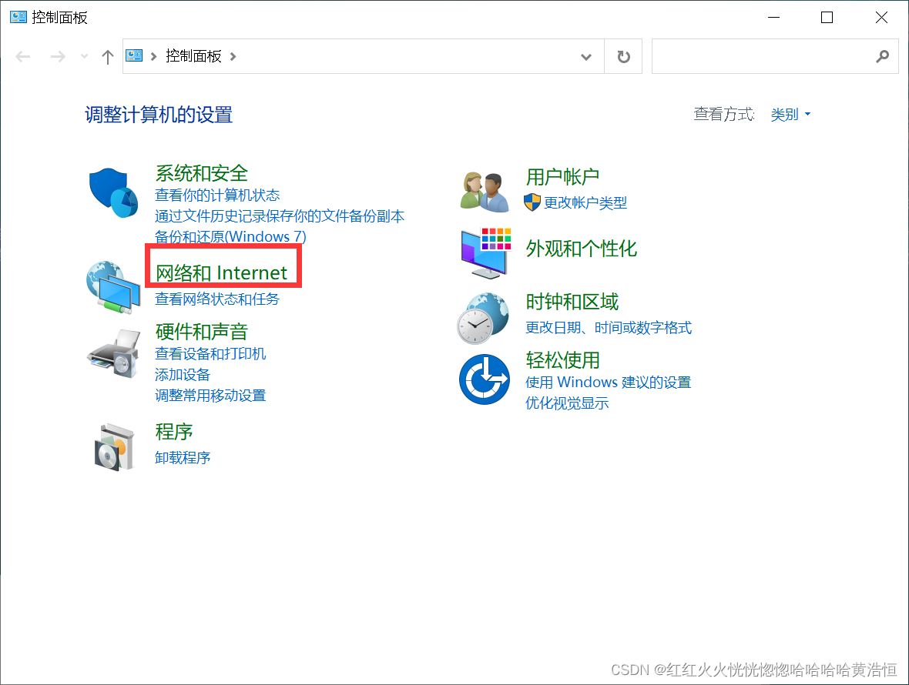The image size is (909, 685).
Task: Expand chevron before 控制面板 in breadcrumb
Action: 153,56
